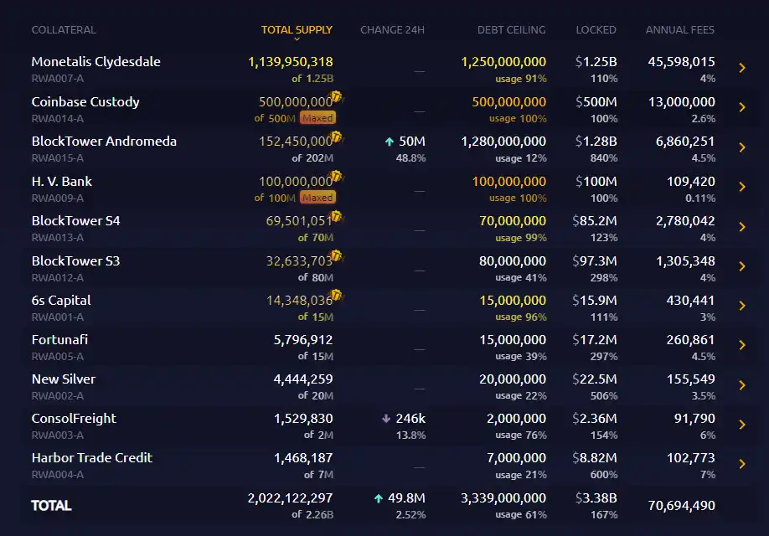Sort by the CHANGE 24H column header
The width and height of the screenshot is (769, 536).
[392, 30]
